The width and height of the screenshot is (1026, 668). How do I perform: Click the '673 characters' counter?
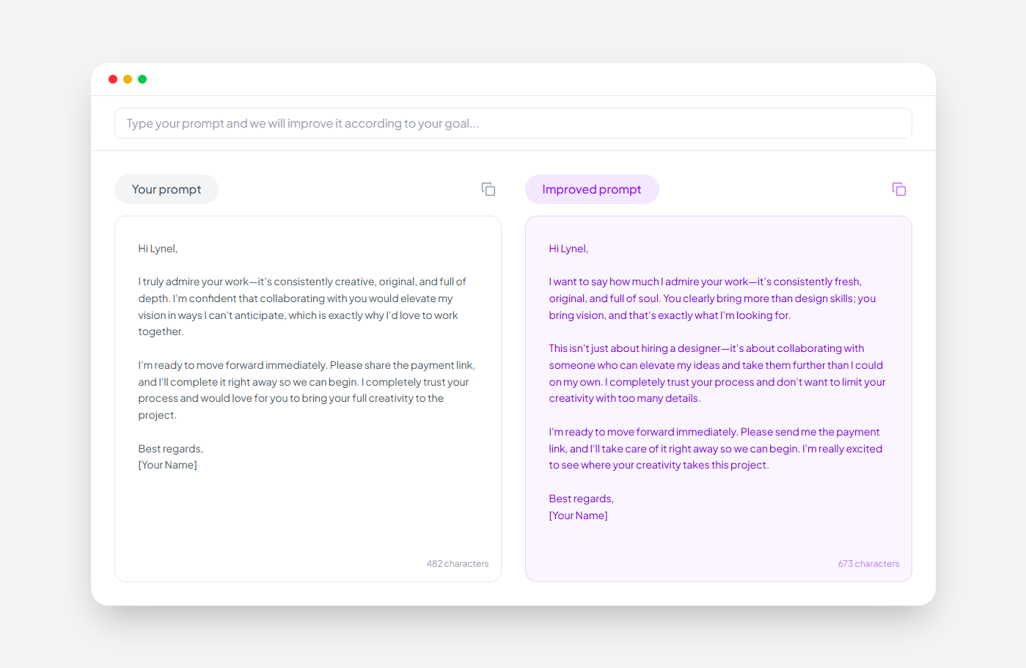click(x=868, y=564)
